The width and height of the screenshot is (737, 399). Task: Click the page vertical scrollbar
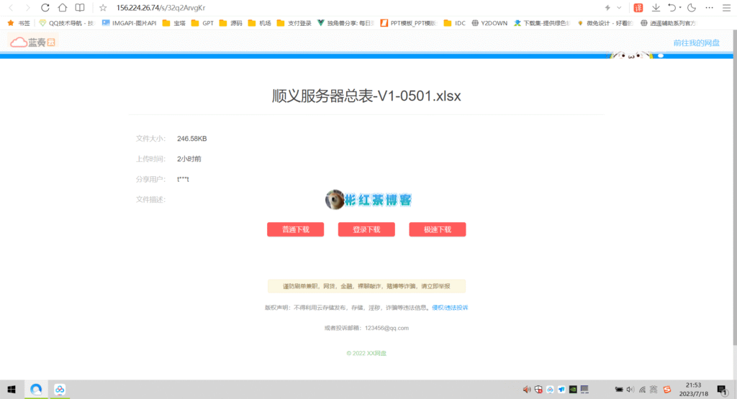pyautogui.click(x=735, y=188)
